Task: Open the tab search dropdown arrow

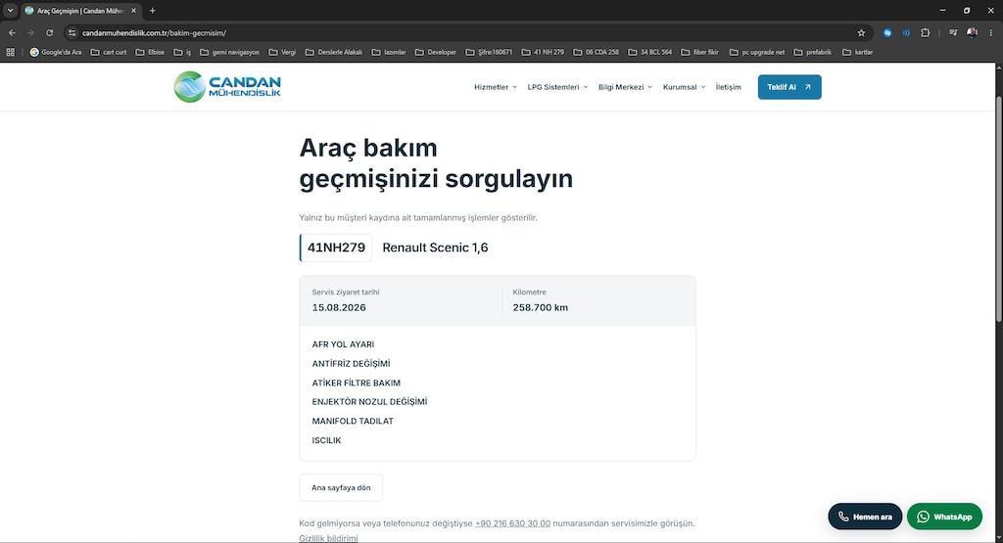Action: pos(10,10)
